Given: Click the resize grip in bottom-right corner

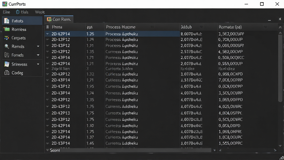Looking at the screenshot, I should click(282, 158).
